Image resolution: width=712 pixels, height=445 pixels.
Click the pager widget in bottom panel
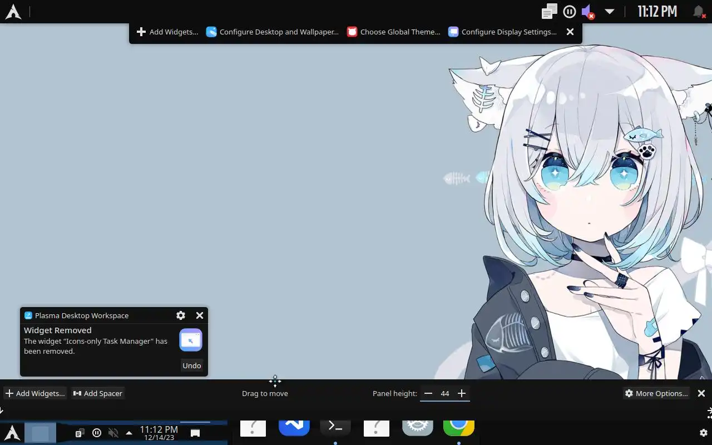[40, 433]
